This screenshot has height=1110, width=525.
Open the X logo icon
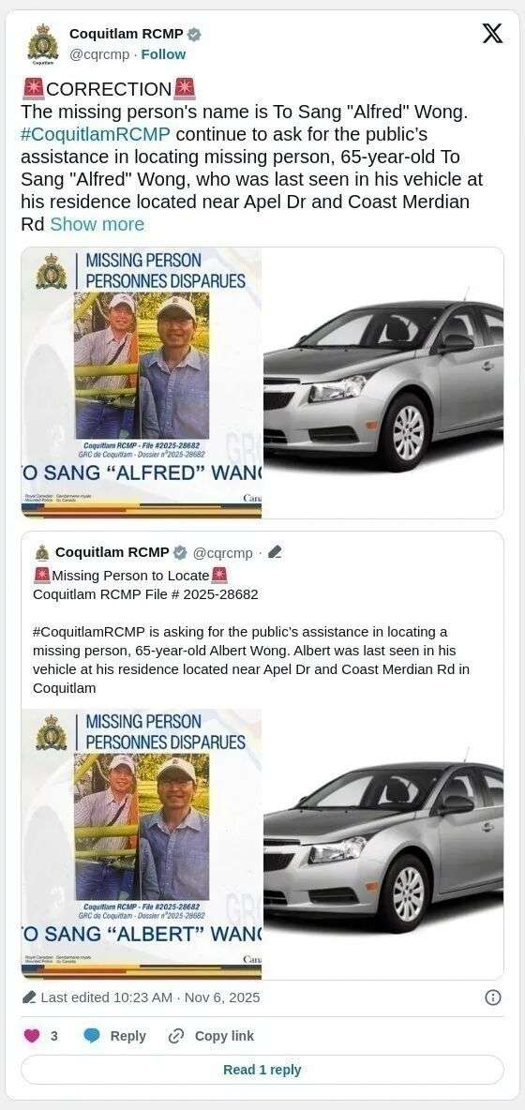coord(492,34)
